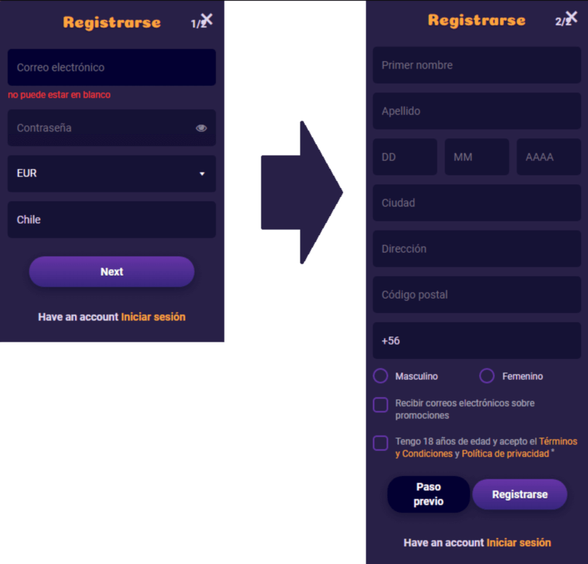This screenshot has height=564, width=588.
Task: Open the Política de privacidad link
Action: click(505, 454)
